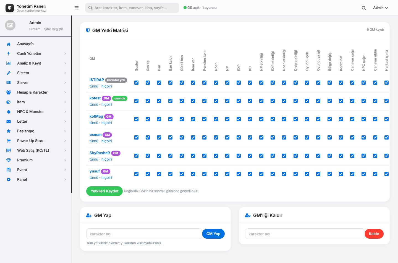
Task: Toggle kotest's Ban permission checkbox
Action: (159, 101)
